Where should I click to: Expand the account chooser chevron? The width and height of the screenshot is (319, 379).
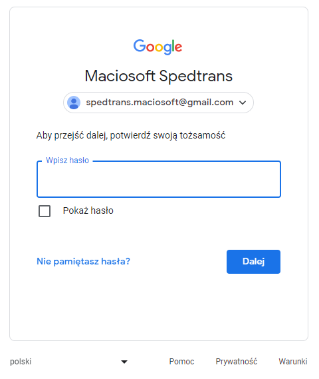243,103
